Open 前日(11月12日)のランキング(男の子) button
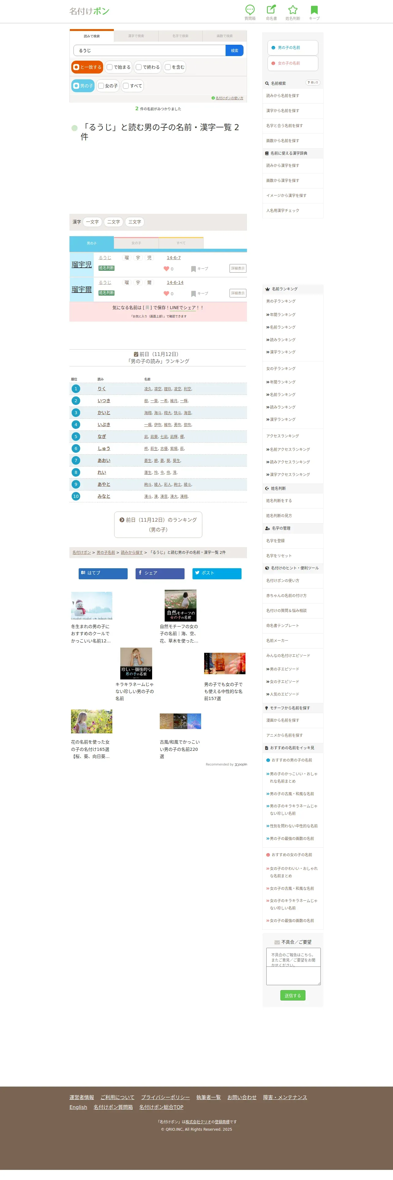Screen dimensions: 393x1180 coord(158,524)
